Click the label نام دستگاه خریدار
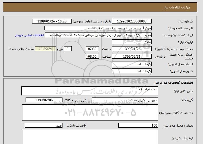The height and width of the screenshot is (144, 203). pos(181,28)
